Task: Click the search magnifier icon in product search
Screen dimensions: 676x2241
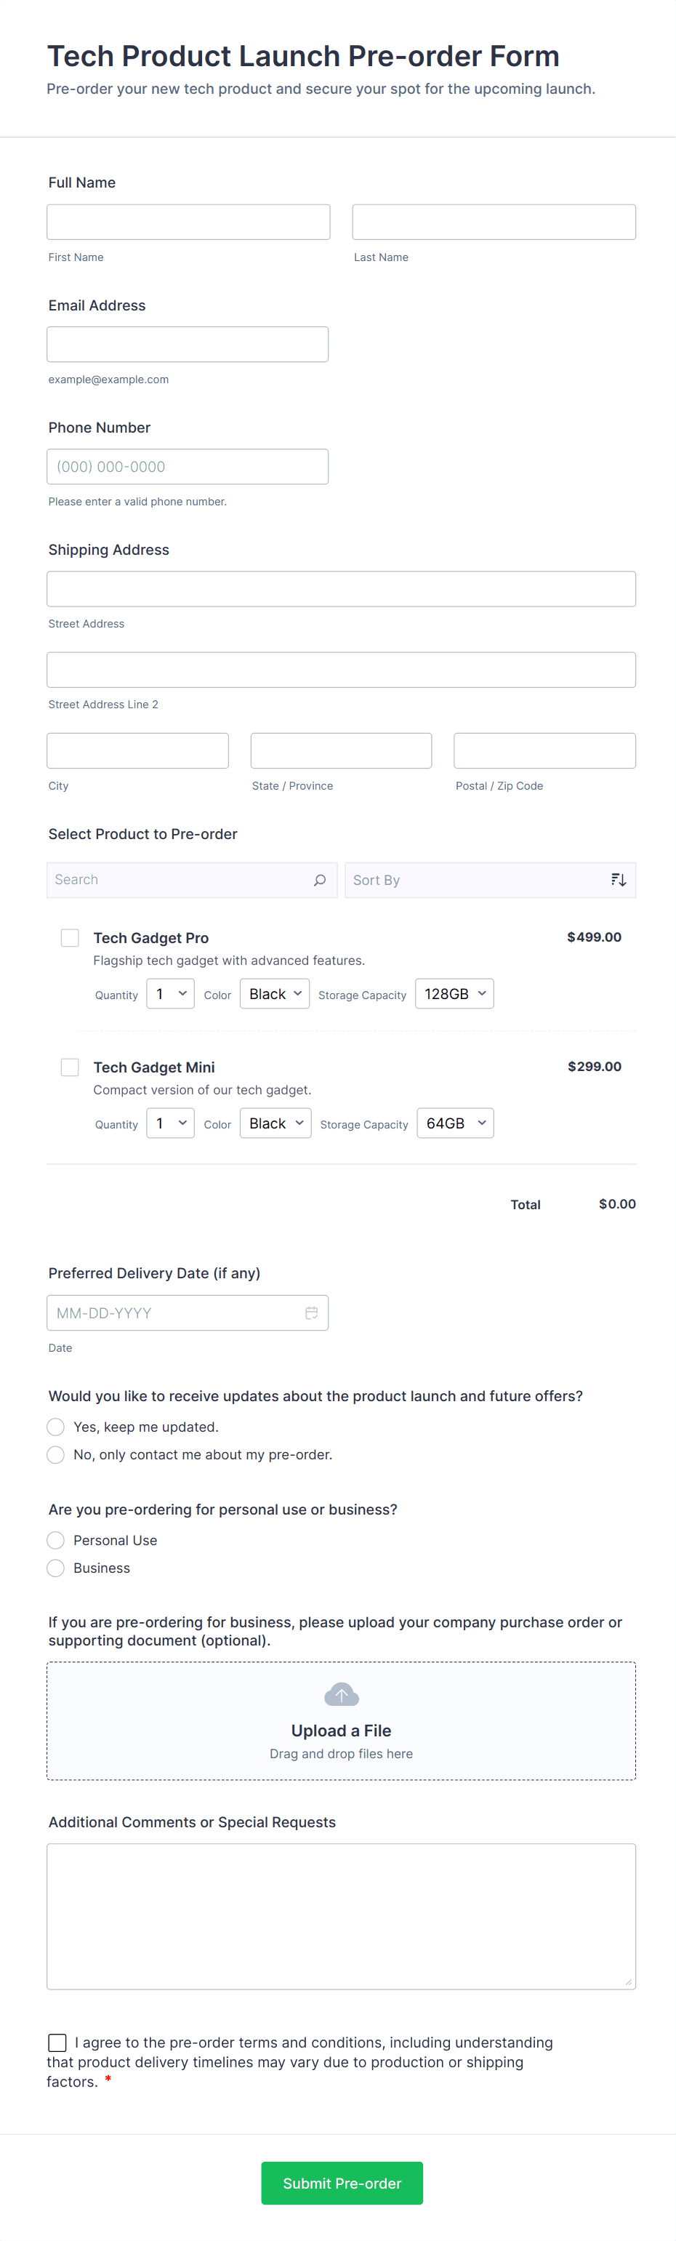Action: (x=319, y=880)
